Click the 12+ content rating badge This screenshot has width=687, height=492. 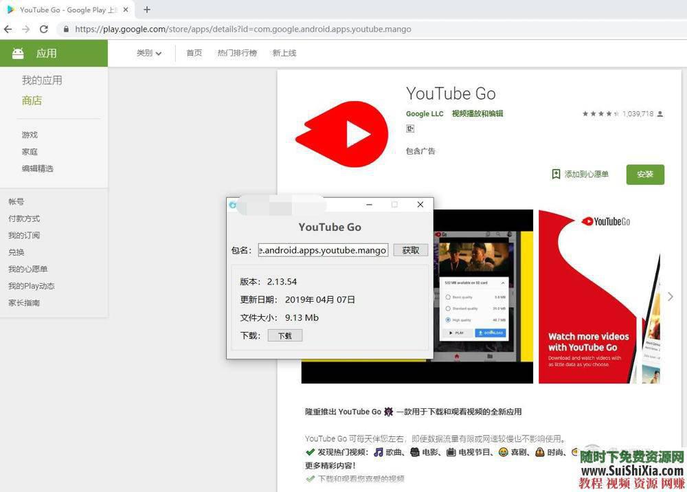tap(410, 128)
